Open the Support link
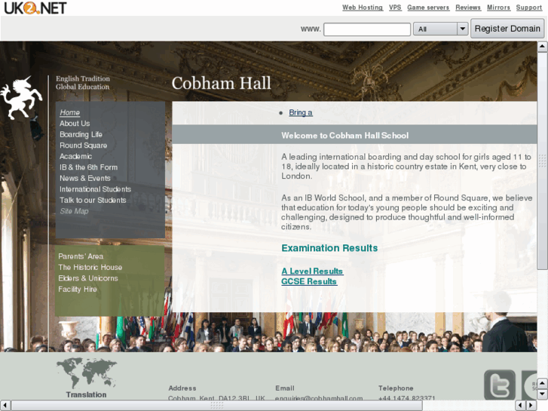The image size is (548, 411). (528, 8)
